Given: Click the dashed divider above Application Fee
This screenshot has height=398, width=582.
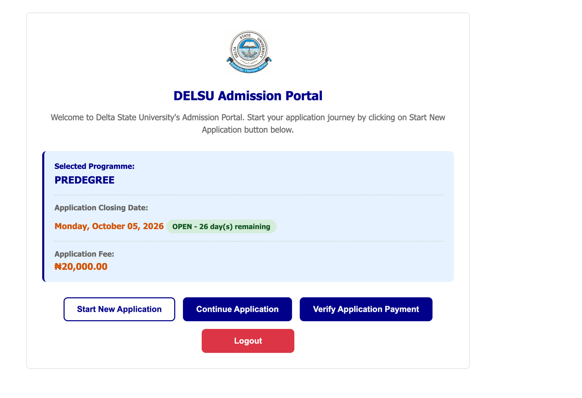Looking at the screenshot, I should pyautogui.click(x=249, y=241).
